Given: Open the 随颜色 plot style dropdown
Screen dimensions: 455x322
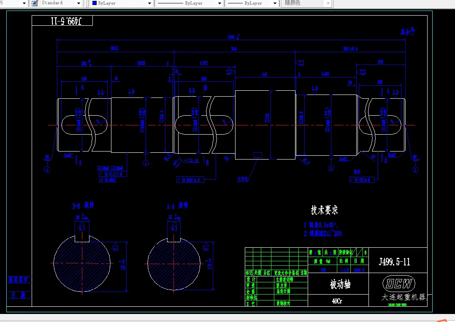Looking at the screenshot, I should pyautogui.click(x=328, y=3).
